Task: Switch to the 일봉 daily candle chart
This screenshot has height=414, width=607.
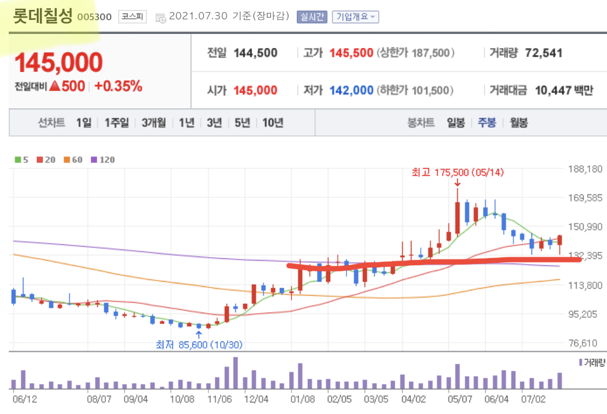Action: 455,123
